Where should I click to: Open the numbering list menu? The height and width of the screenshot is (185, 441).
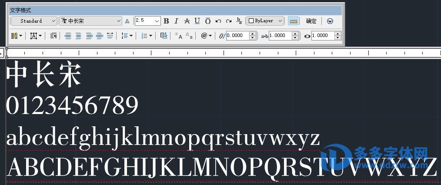147,36
